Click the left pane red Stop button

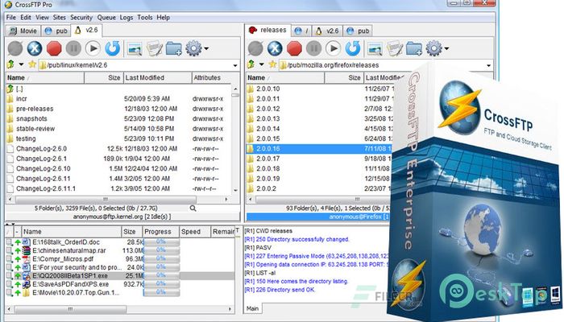coord(54,48)
